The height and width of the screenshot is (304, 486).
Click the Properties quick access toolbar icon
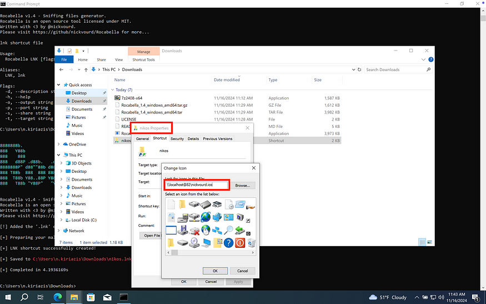(69, 51)
